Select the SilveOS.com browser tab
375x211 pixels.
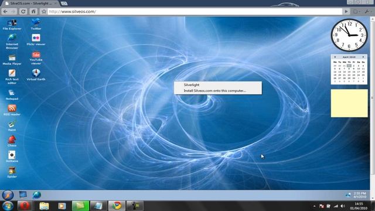[x=31, y=4]
